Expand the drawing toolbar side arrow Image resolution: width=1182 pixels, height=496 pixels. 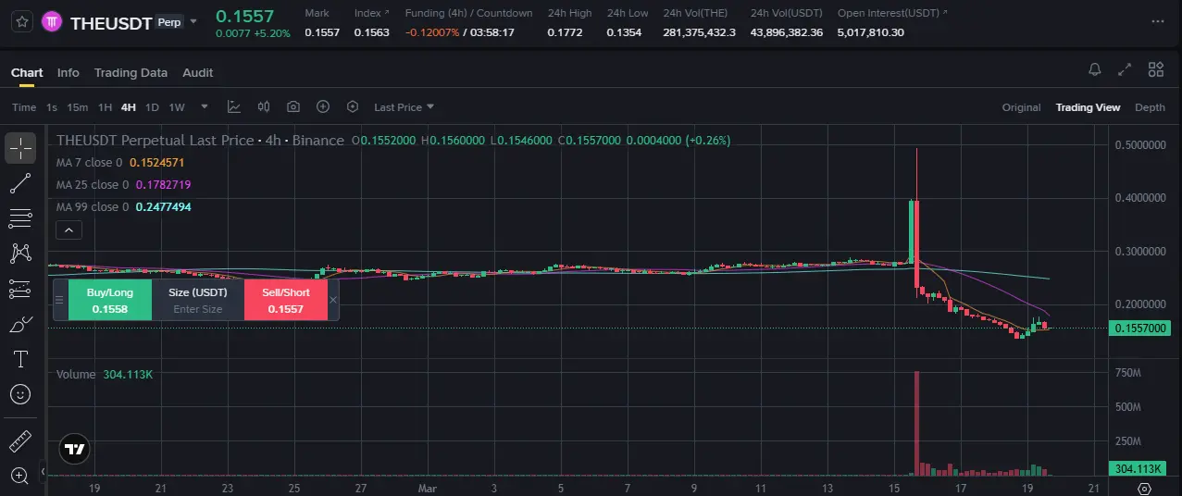click(x=43, y=472)
